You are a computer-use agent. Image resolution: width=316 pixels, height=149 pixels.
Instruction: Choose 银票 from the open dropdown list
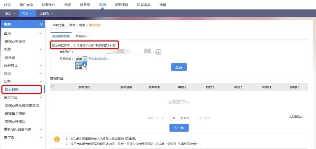(x=81, y=64)
